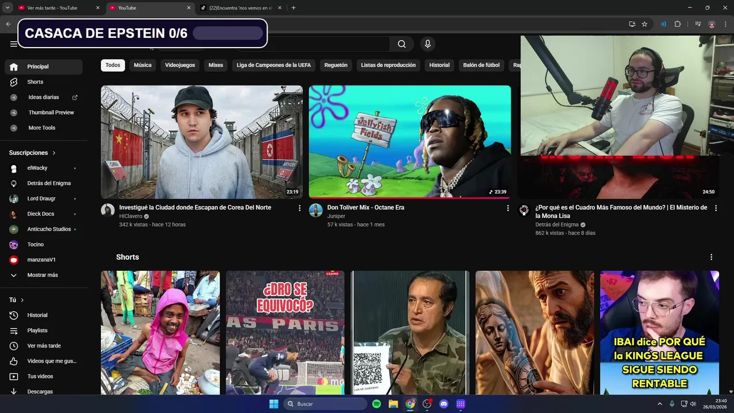Open File Explorer from taskbar
Screen dimensions: 734x413
click(393, 404)
